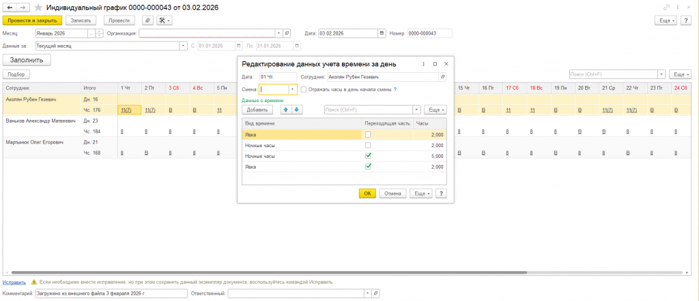The height and width of the screenshot is (301, 699).
Task: Clear the main table search field
Action: tap(662, 74)
